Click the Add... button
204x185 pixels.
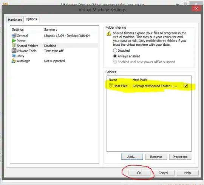(132, 157)
